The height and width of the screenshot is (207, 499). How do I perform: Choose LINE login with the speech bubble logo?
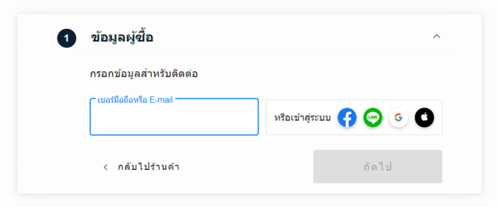[x=373, y=118]
